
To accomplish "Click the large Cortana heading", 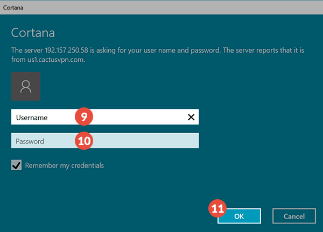I will coord(33,33).
